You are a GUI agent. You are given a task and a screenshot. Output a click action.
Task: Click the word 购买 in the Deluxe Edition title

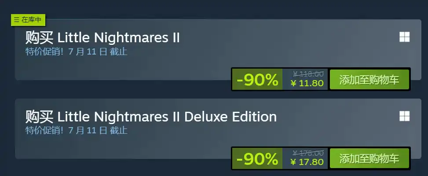point(39,117)
